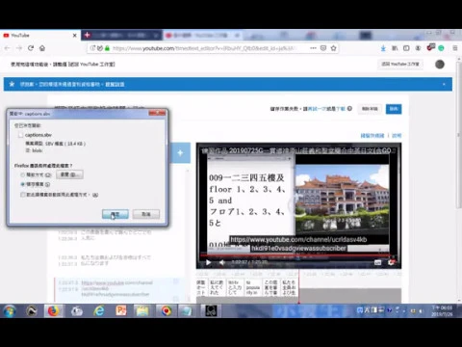
Task: Bookmark page with the star icon
Action: point(334,48)
